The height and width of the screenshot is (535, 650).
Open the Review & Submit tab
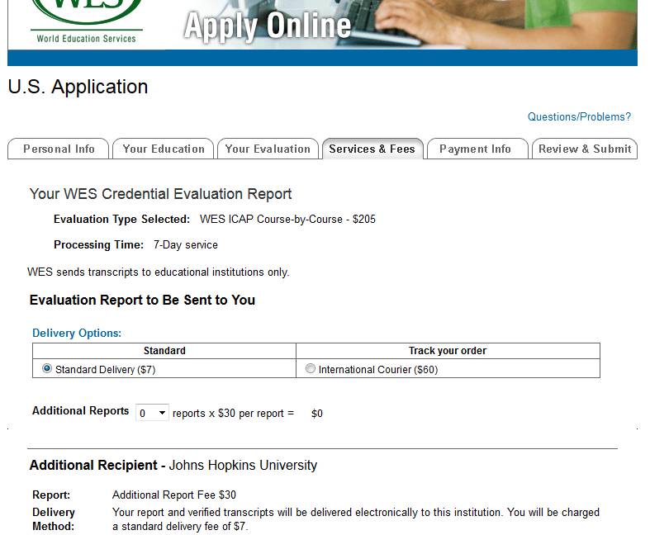(x=585, y=149)
